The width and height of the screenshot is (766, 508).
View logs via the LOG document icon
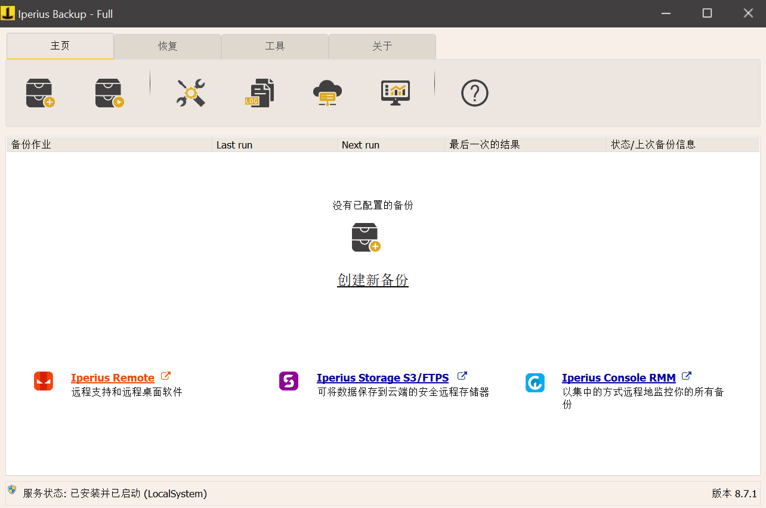(261, 92)
